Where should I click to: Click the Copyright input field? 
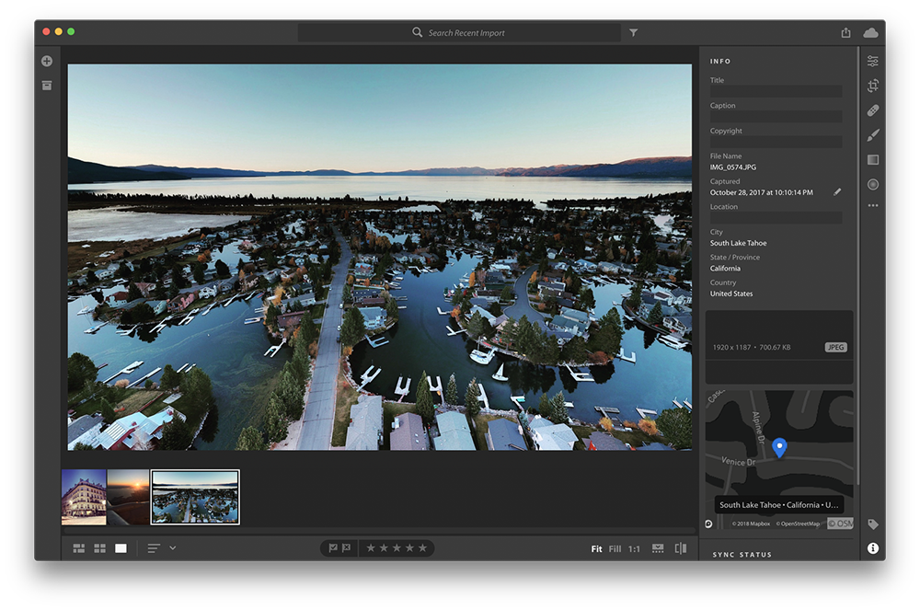776,142
